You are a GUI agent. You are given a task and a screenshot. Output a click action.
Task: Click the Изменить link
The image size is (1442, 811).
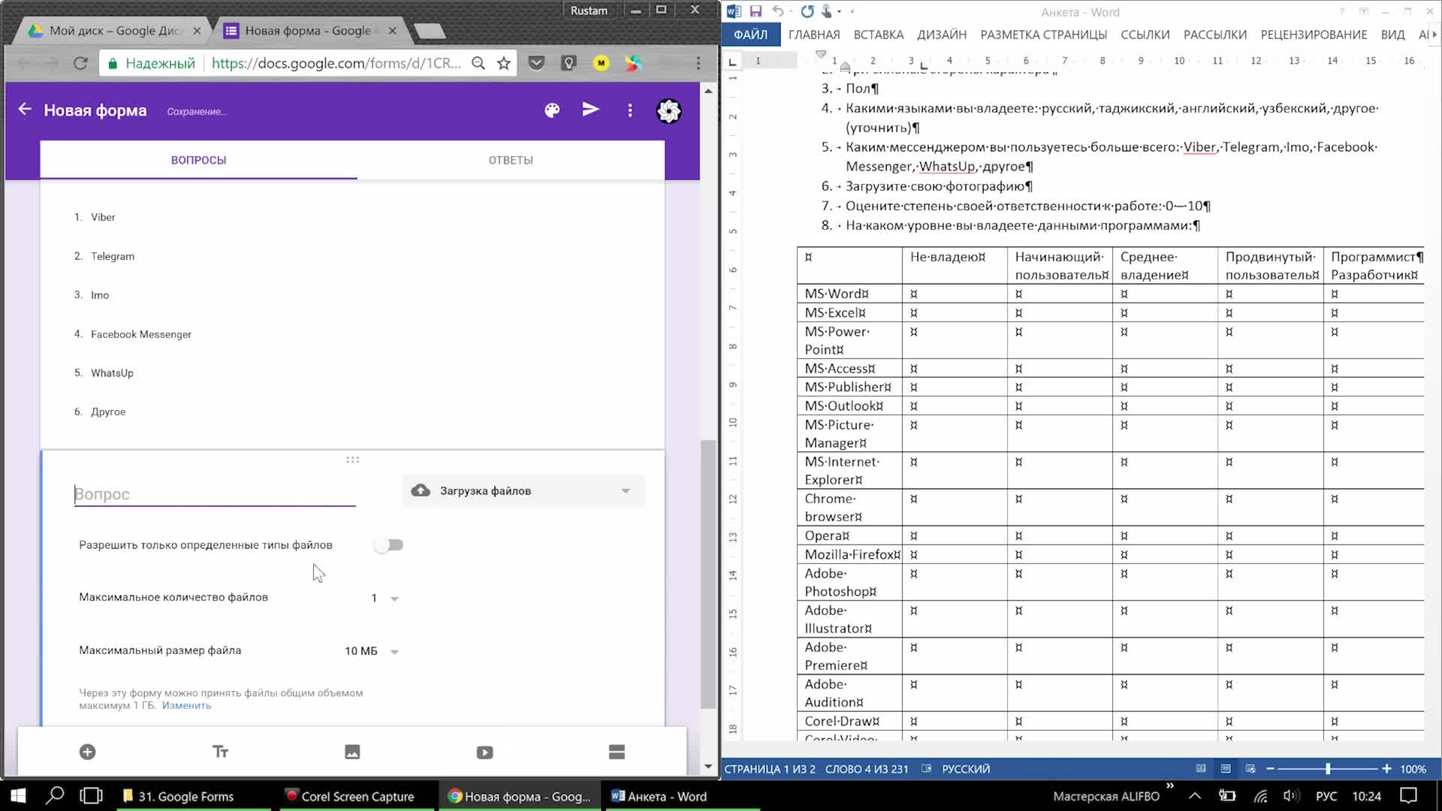point(186,705)
